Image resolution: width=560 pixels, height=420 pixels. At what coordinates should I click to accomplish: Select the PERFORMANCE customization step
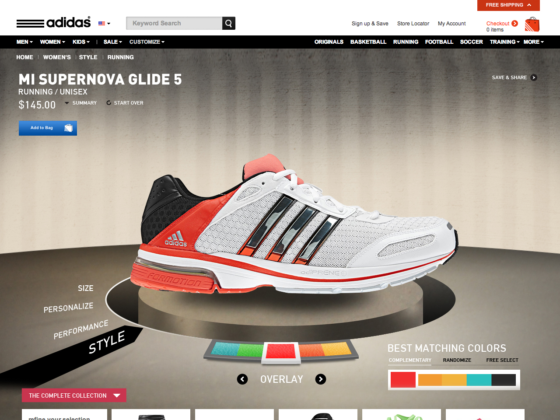81,329
